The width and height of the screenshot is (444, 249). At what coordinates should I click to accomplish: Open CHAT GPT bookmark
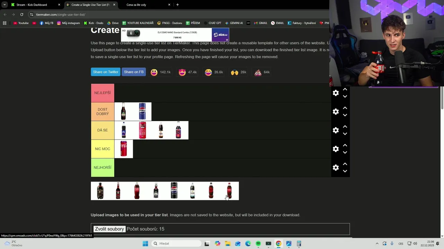[212, 23]
